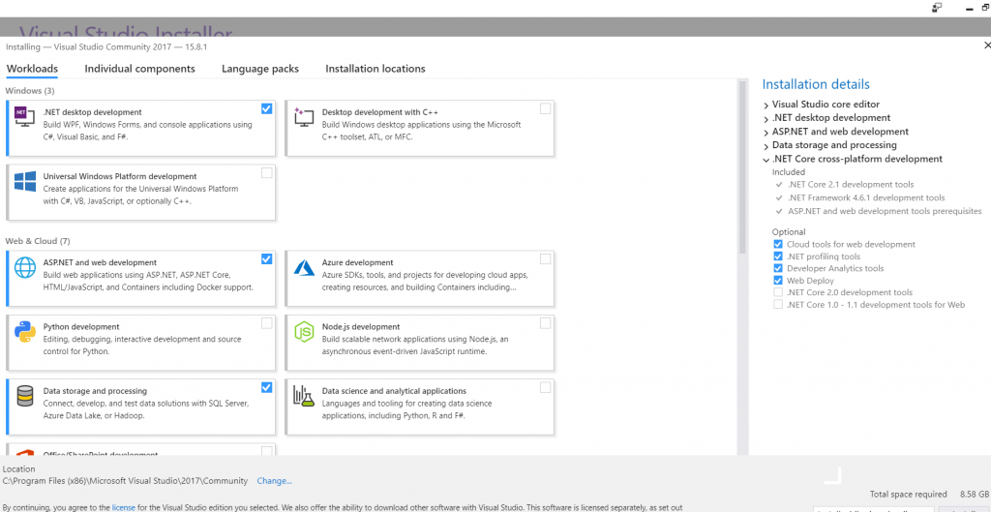This screenshot has height=512, width=991.
Task: Open the license link in the footer
Action: pyautogui.click(x=123, y=507)
